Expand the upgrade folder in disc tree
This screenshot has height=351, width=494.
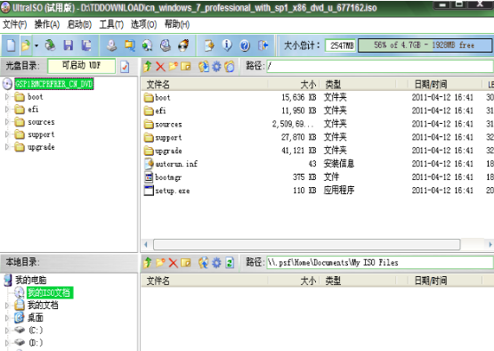click(x=6, y=147)
